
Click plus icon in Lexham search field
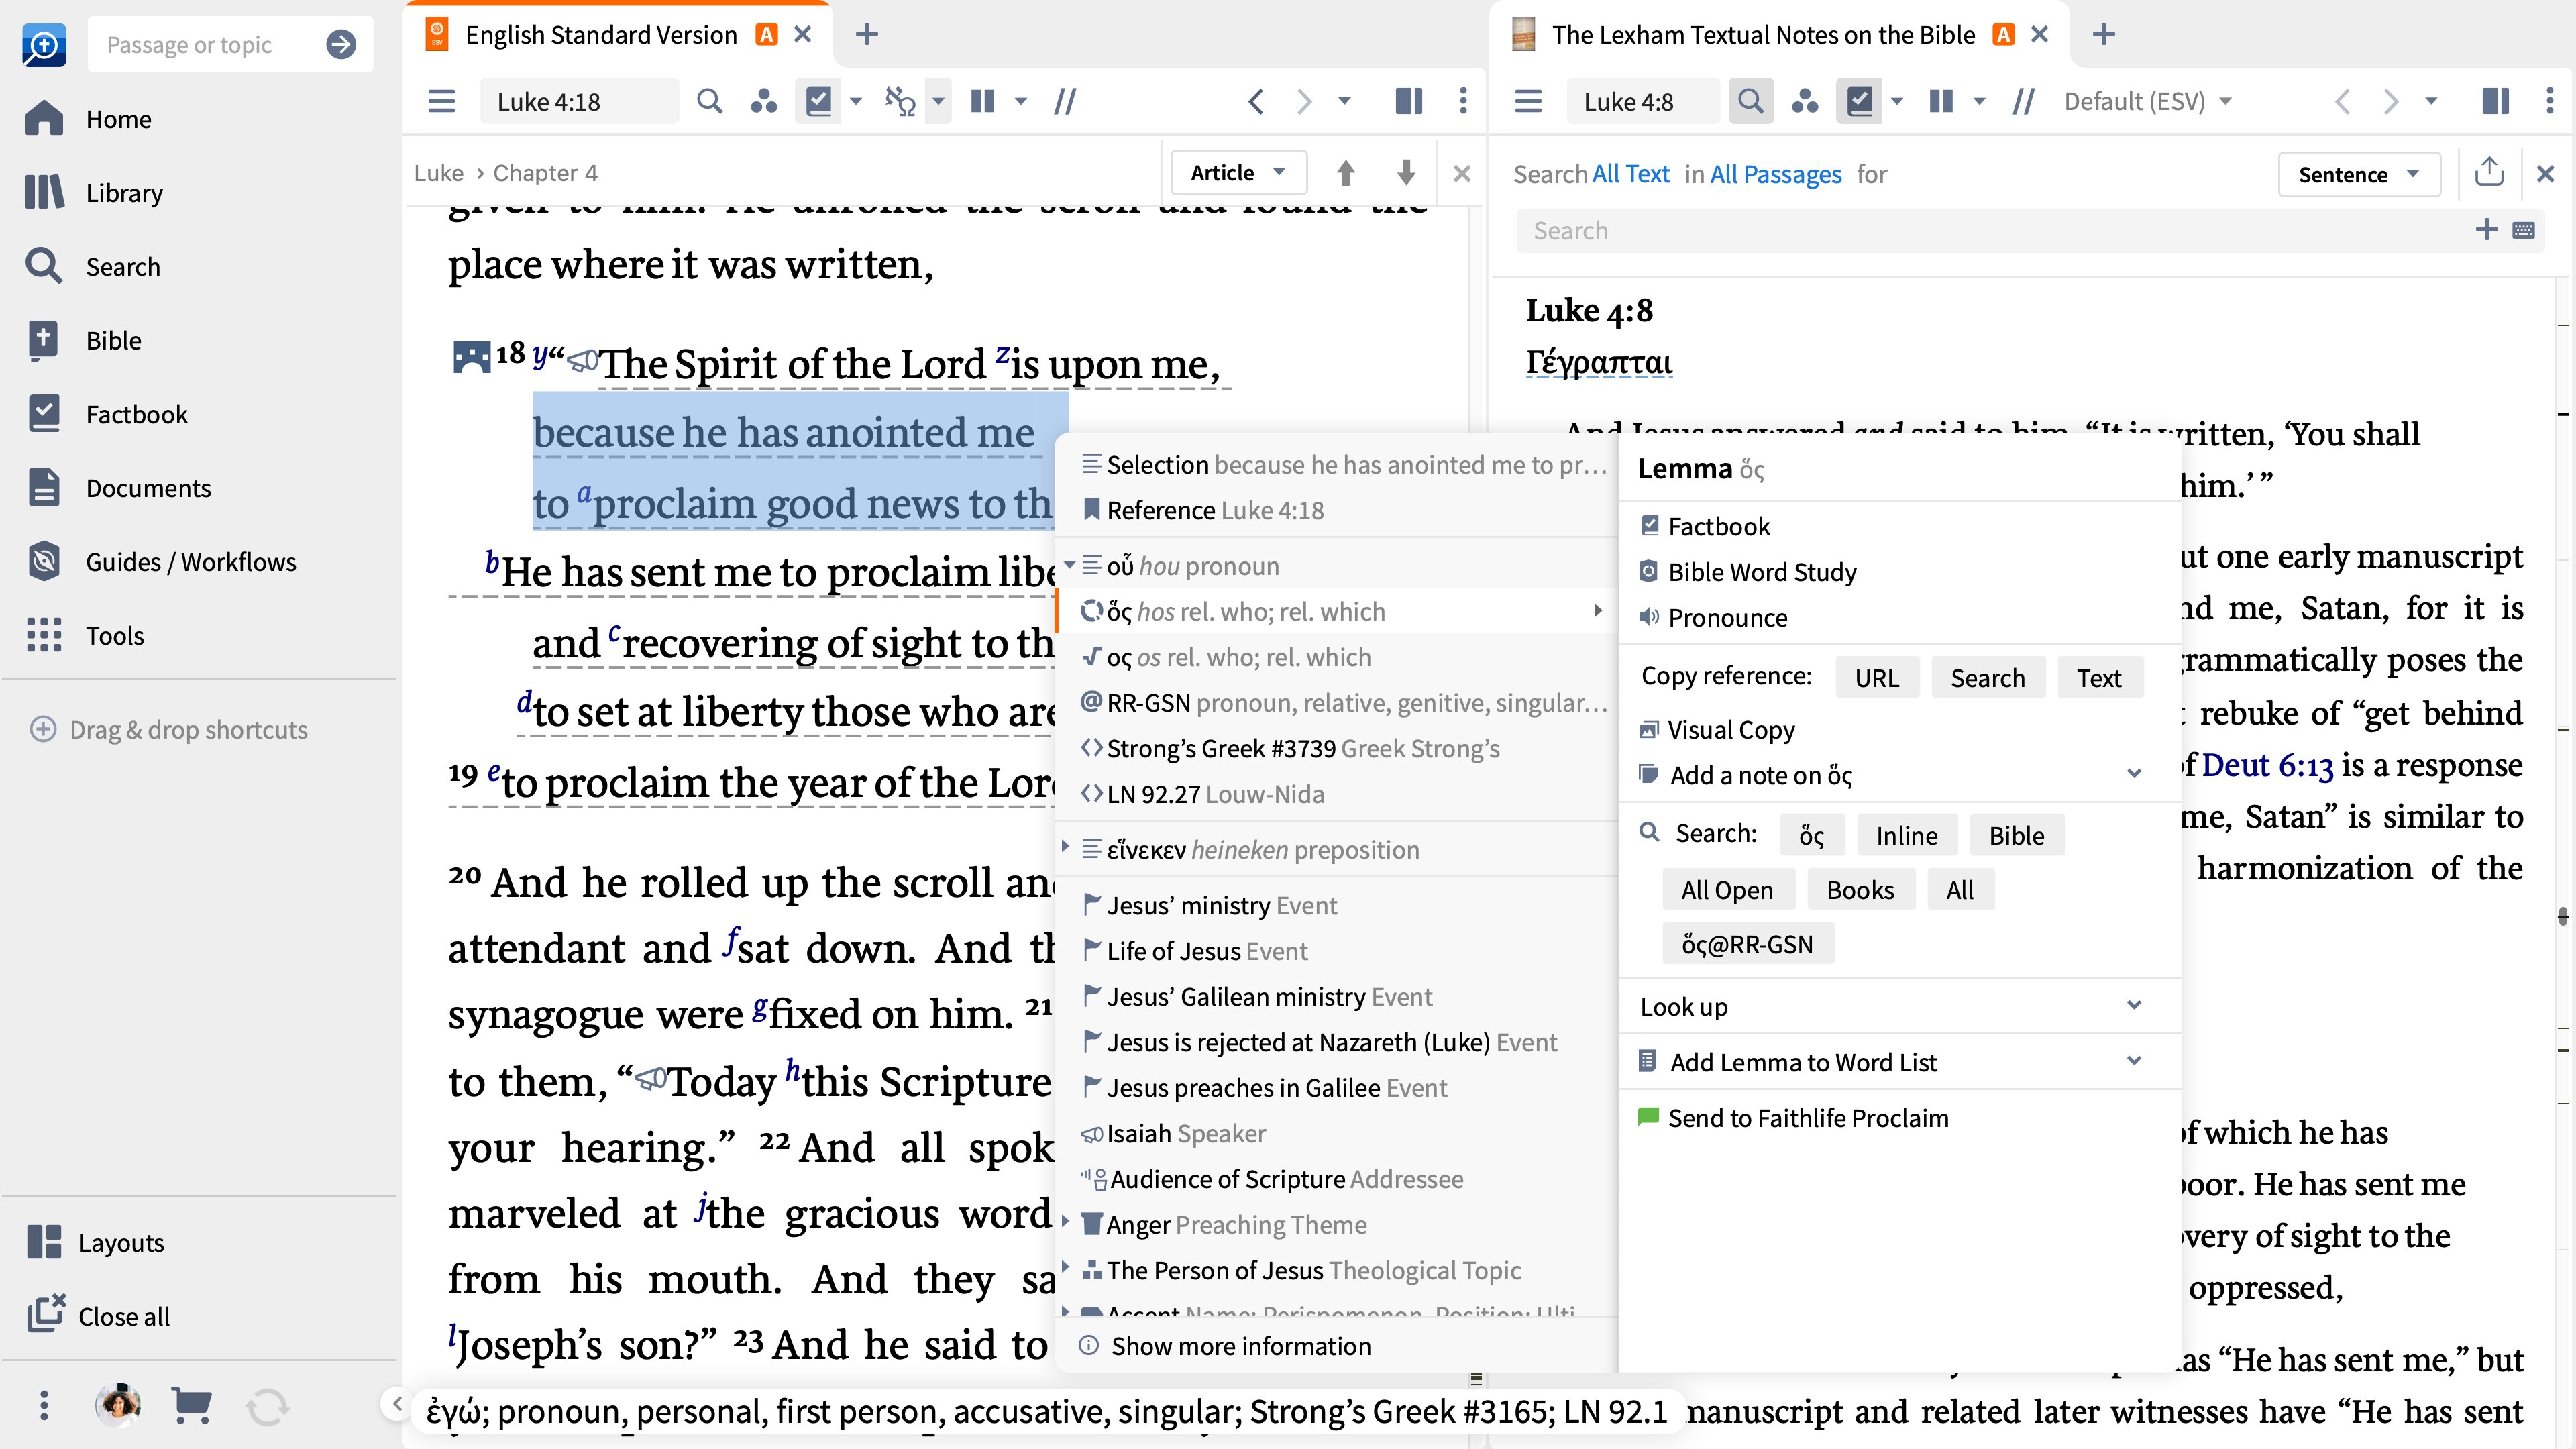coord(2486,230)
